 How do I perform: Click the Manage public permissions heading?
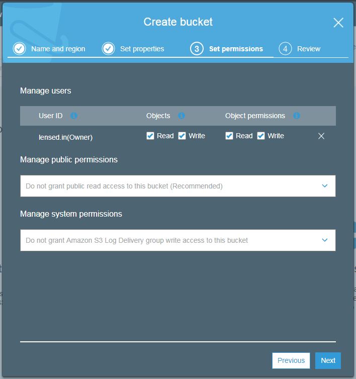coord(69,160)
